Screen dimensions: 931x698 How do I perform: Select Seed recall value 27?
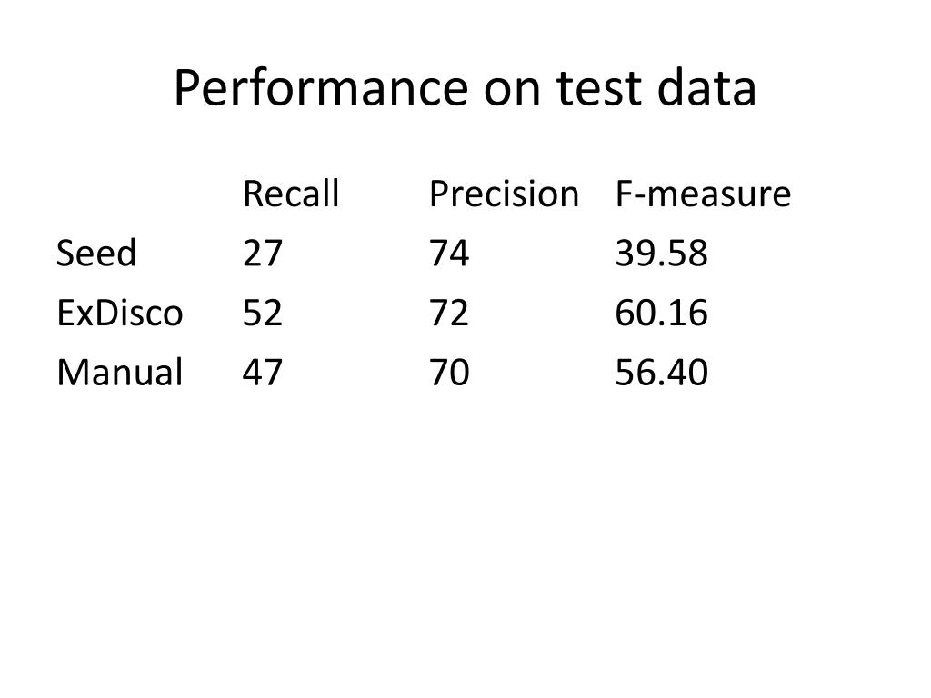[263, 254]
